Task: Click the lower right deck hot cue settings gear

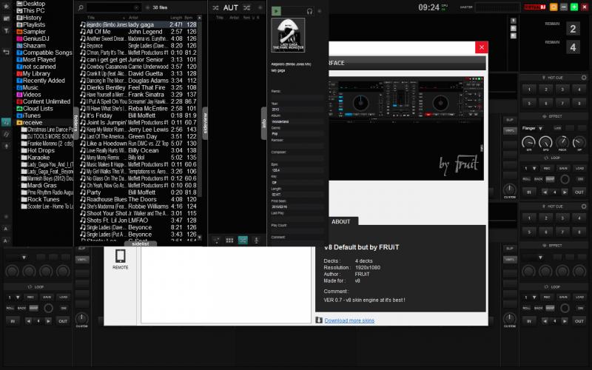Action: click(x=584, y=206)
